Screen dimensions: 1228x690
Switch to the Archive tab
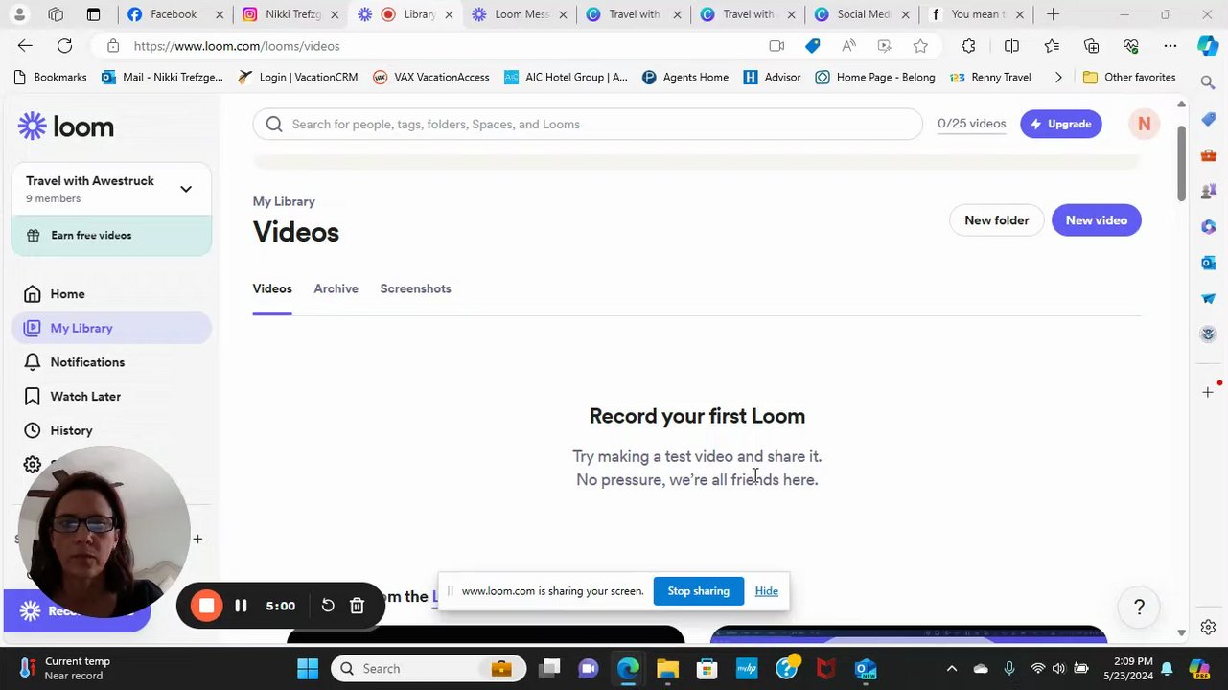coord(336,288)
